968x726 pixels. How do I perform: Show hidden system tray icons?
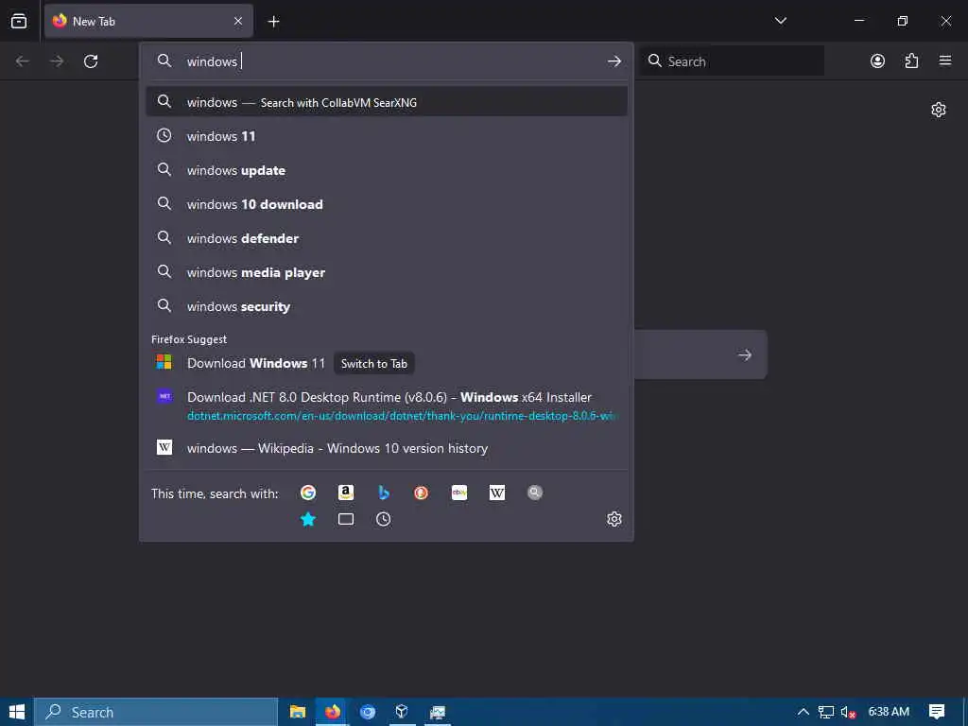pyautogui.click(x=803, y=712)
